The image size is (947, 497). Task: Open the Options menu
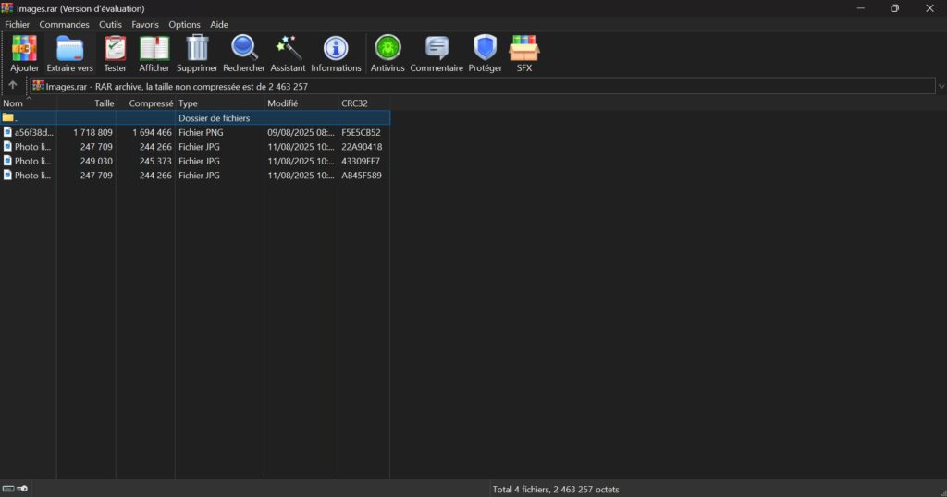point(184,25)
